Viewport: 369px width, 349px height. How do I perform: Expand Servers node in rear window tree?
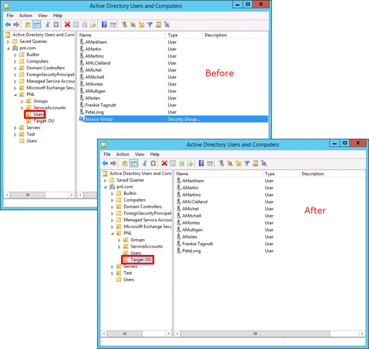click(15, 128)
